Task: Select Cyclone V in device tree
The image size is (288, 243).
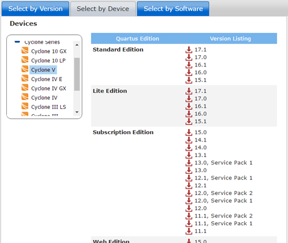Action: tap(43, 70)
